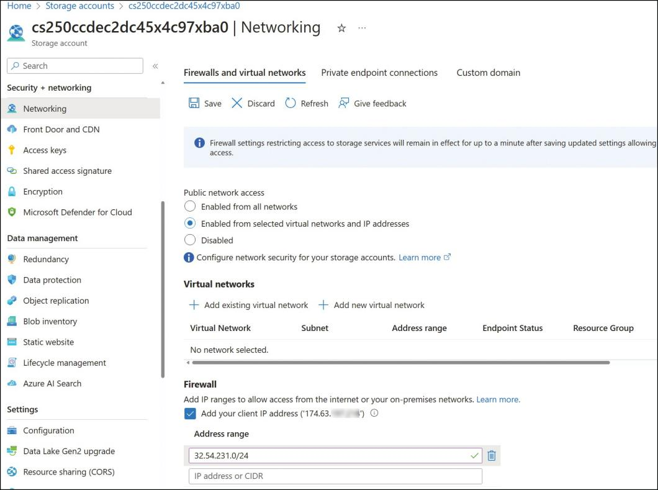The height and width of the screenshot is (490, 658).
Task: Go to Home breadcrumb link
Action: click(x=19, y=6)
